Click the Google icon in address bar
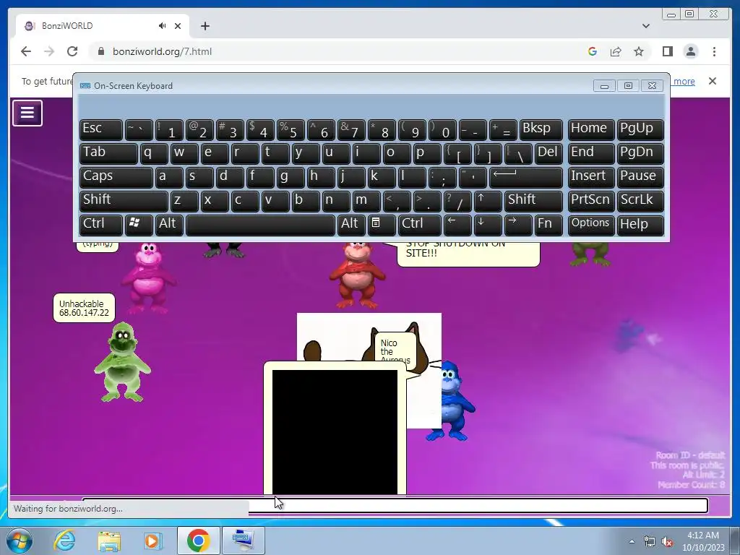This screenshot has width=740, height=555. coord(593,51)
